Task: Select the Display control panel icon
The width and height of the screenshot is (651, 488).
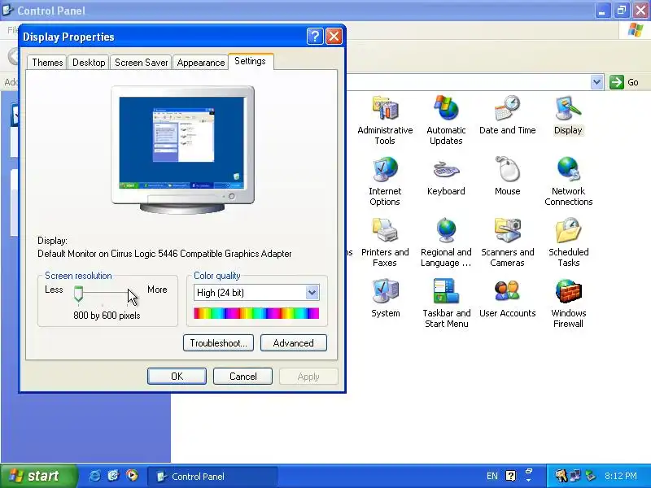Action: point(568,109)
